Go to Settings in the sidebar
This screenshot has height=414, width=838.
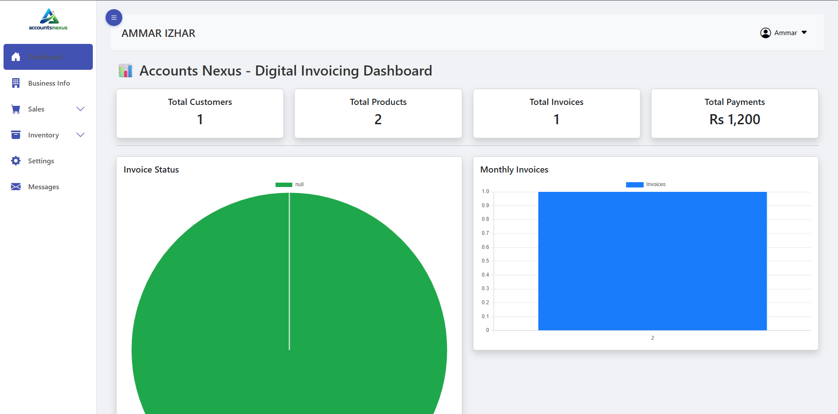coord(48,161)
